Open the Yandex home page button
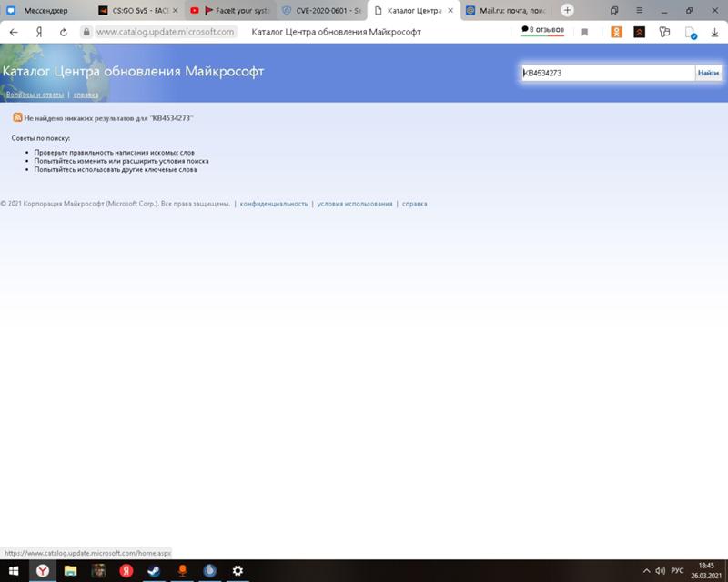 [39, 32]
